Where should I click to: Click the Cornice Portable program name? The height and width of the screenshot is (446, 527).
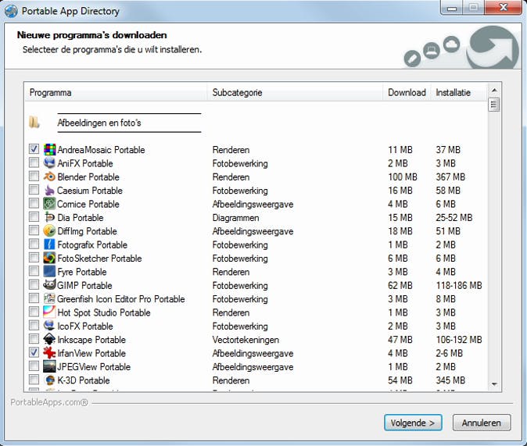[x=88, y=204]
